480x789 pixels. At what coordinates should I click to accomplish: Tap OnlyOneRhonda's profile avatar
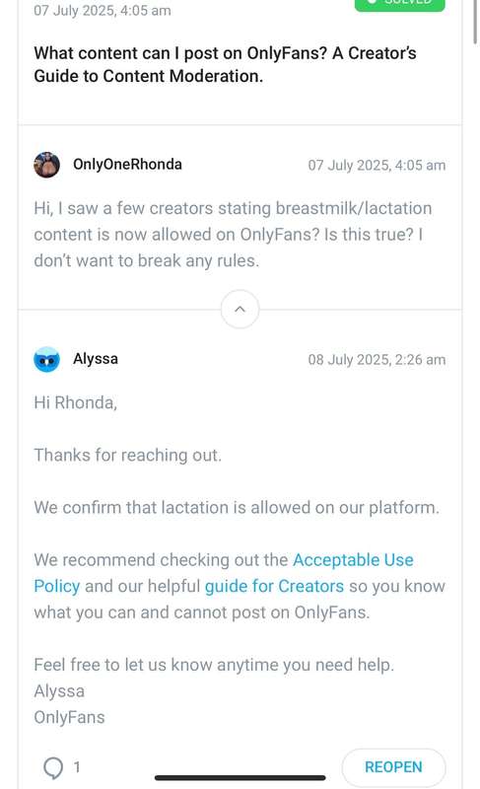click(46, 165)
